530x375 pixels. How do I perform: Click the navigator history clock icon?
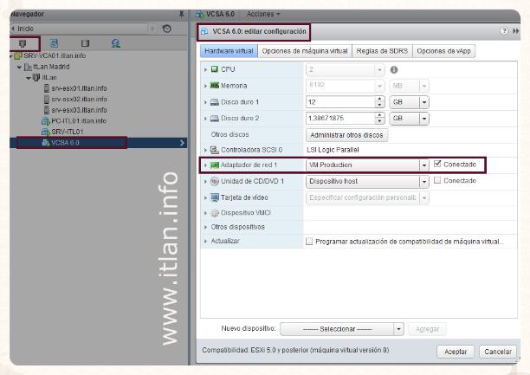166,29
